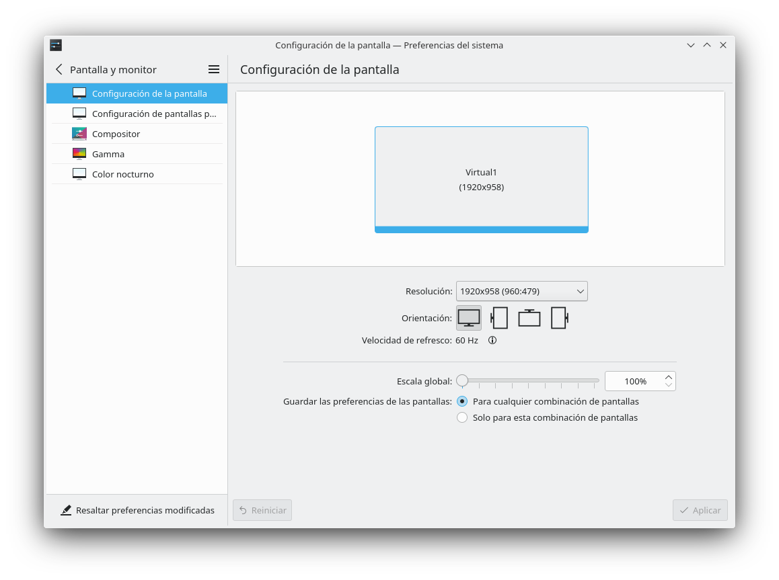Image resolution: width=779 pixels, height=580 pixels.
Task: Open the Resolución dropdown
Action: pyautogui.click(x=521, y=291)
